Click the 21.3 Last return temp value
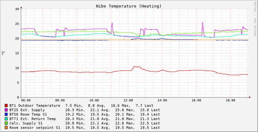 click(x=150, y=119)
